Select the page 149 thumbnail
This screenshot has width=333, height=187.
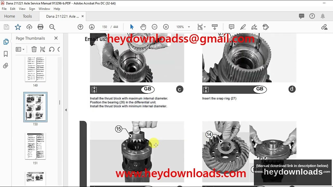[35, 69]
